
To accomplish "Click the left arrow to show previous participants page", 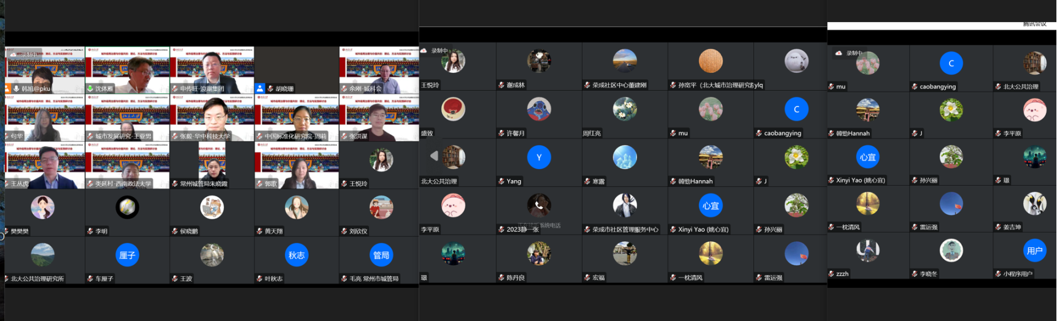I will (434, 156).
